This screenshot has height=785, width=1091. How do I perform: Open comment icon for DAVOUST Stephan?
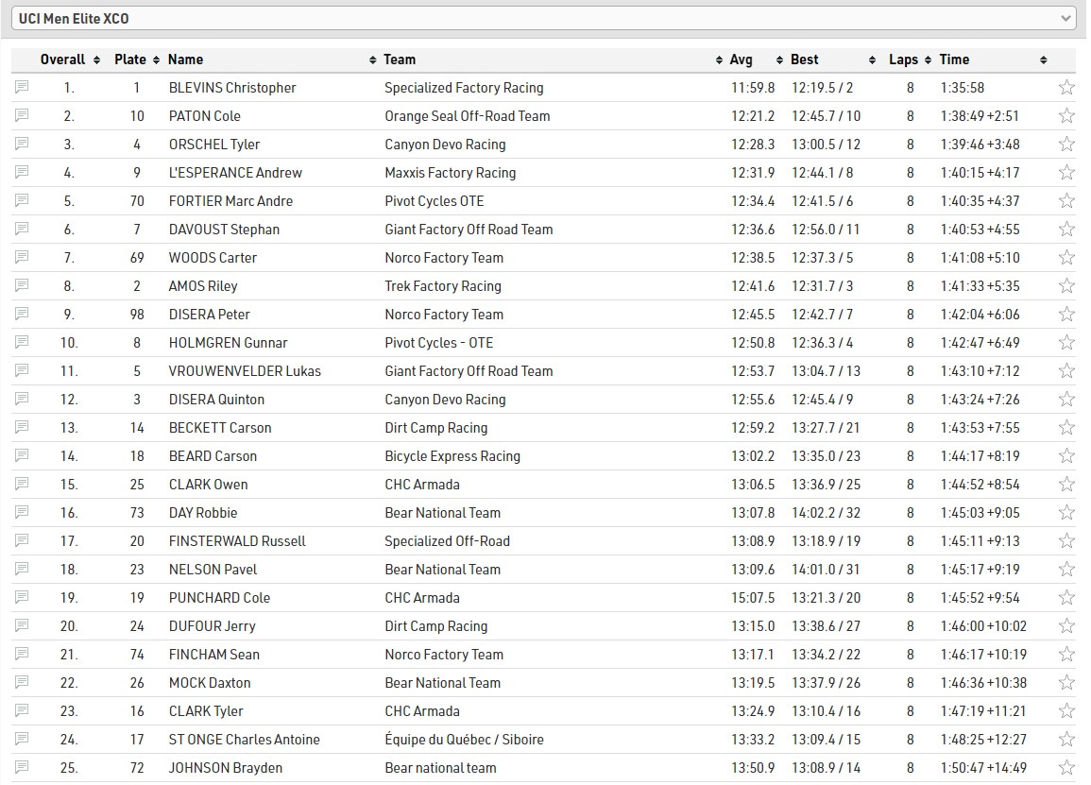click(23, 229)
